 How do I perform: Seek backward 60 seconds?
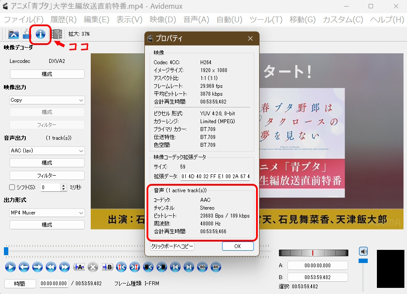click(202, 267)
